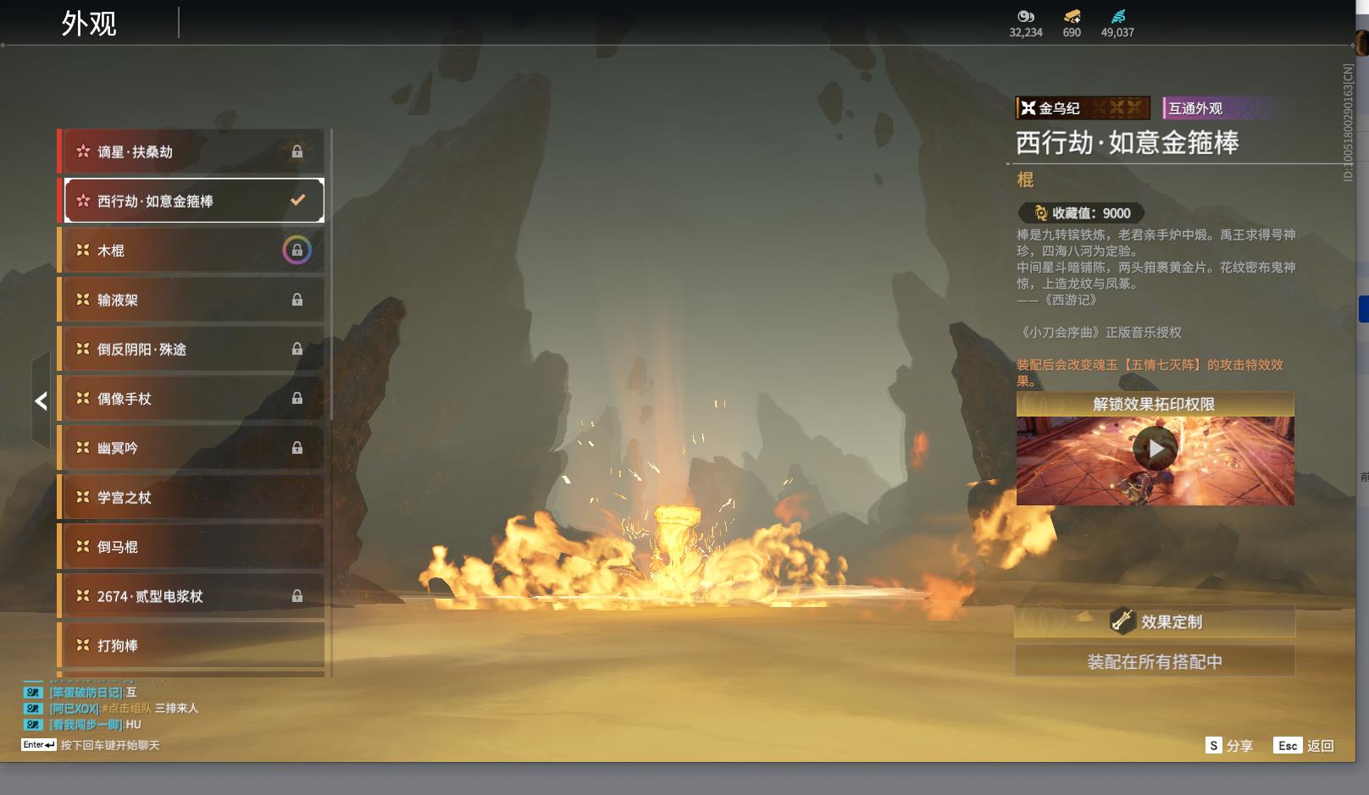This screenshot has height=795, width=1369.
Task: Click the 西行劫·如意金箍棒 heading in details
Action: coord(1128,142)
